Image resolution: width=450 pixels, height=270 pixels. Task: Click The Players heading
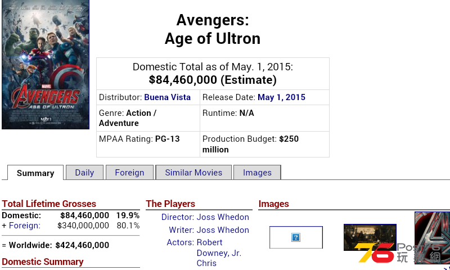[x=170, y=204]
